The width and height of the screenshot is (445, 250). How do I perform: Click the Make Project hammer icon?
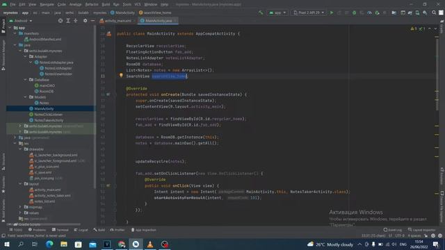click(x=261, y=12)
